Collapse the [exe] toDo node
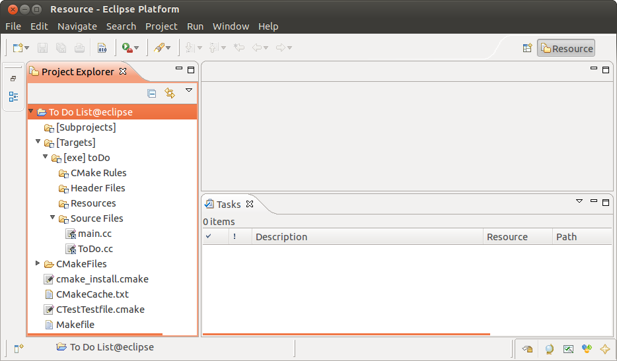This screenshot has height=361, width=617. point(46,157)
